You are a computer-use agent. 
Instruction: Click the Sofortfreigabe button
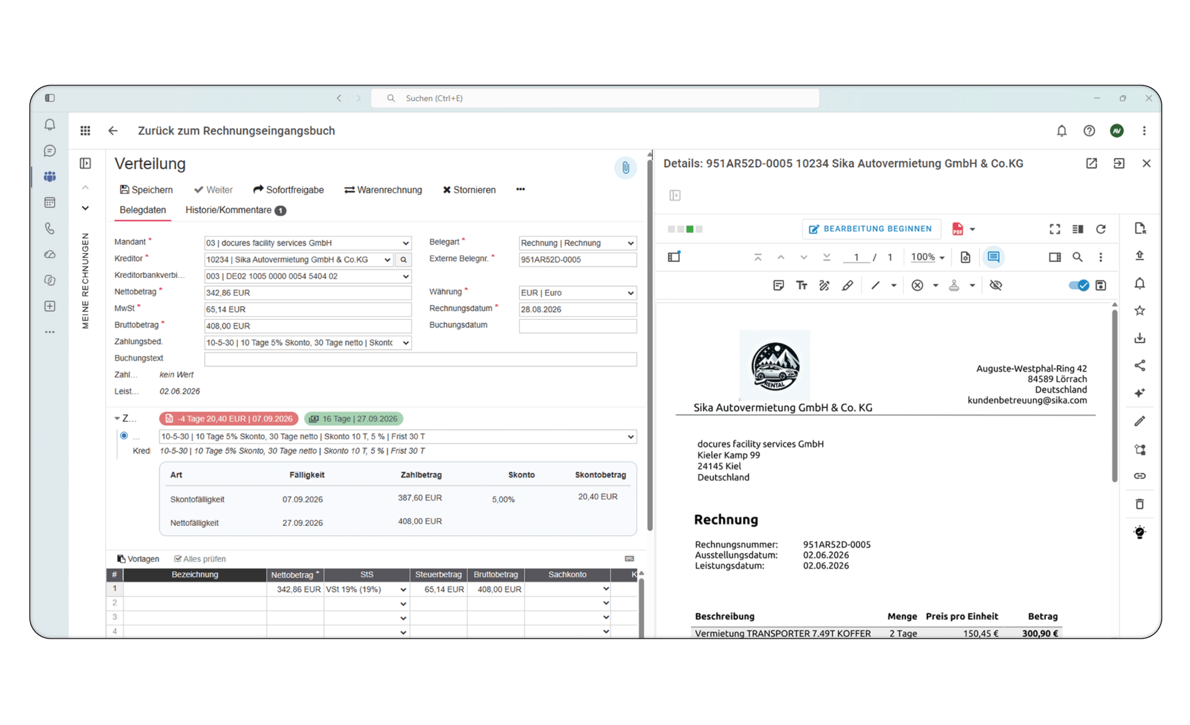[x=288, y=189]
